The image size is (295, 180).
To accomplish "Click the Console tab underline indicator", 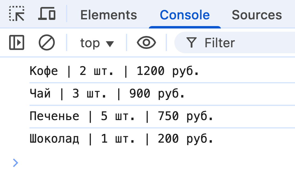I will click(185, 27).
